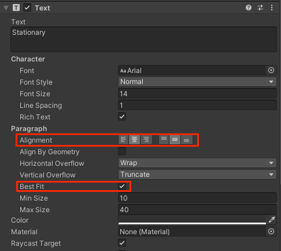Select center horizontal text alignment

coord(134,140)
